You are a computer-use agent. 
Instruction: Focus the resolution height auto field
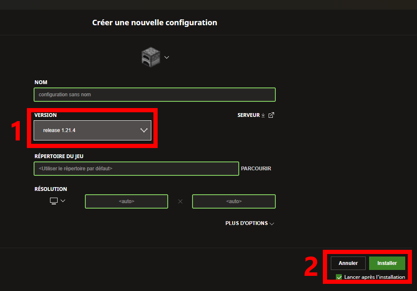[x=234, y=201]
